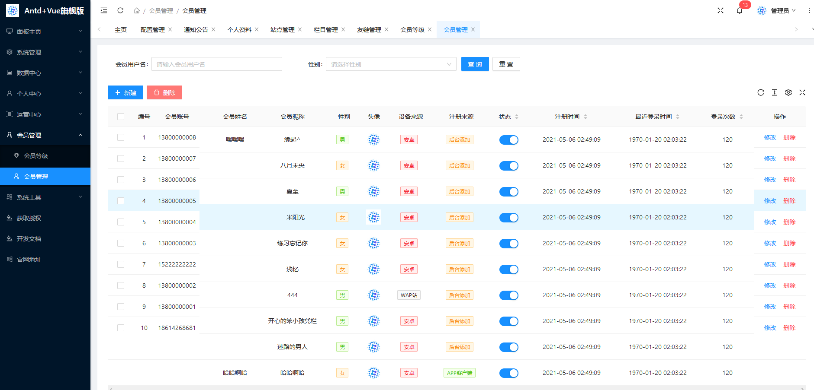The width and height of the screenshot is (814, 390).
Task: Click the table fullscreen expand icon
Action: [802, 92]
